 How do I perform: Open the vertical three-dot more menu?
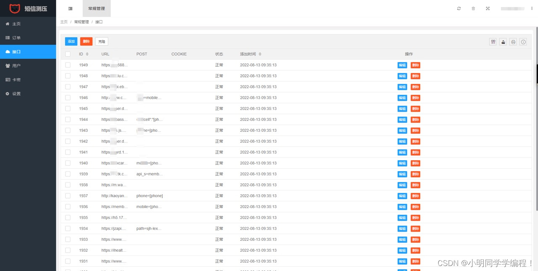[x=532, y=8]
